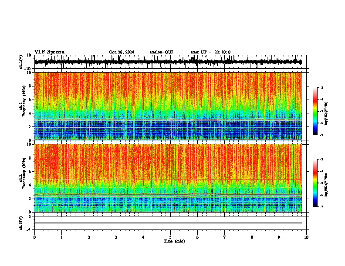Click the ch.1 PSD color scale bar
Screen dimensions: 345x266
click(315, 111)
